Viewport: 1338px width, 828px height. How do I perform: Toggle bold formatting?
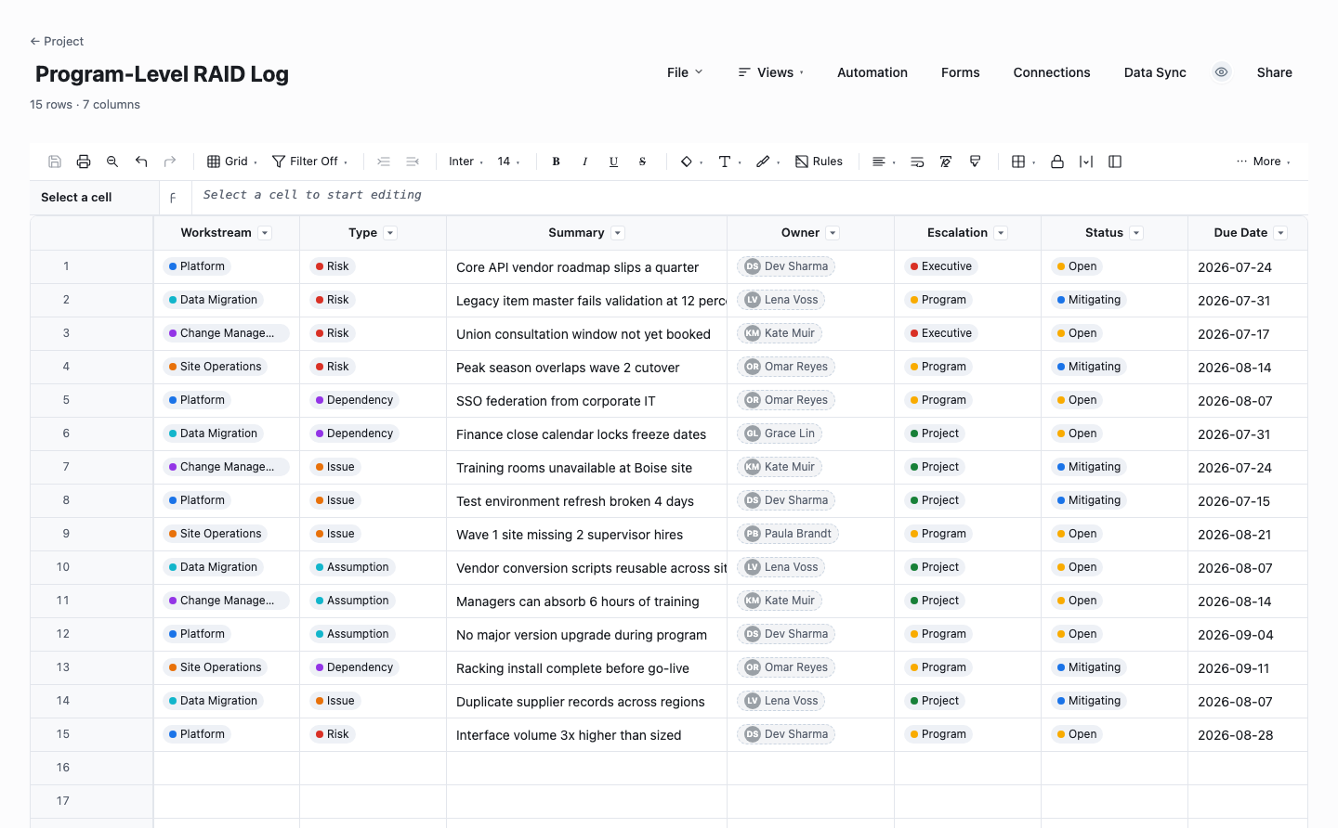(556, 162)
